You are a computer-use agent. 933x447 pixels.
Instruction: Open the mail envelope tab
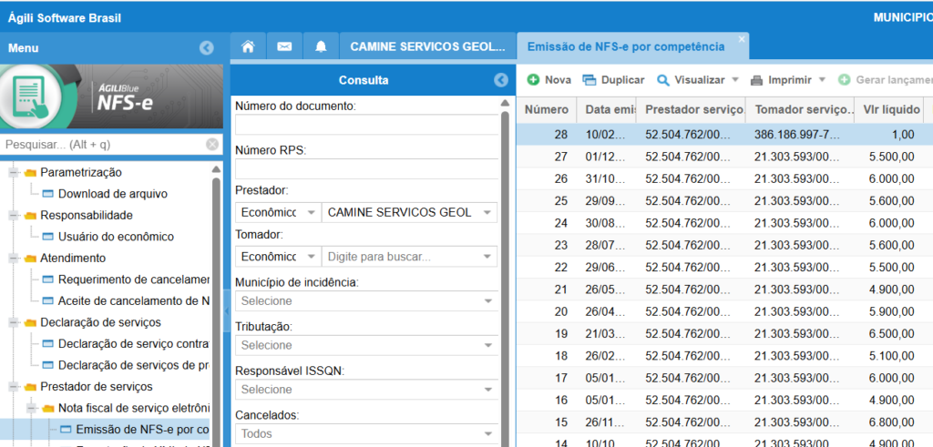[284, 46]
